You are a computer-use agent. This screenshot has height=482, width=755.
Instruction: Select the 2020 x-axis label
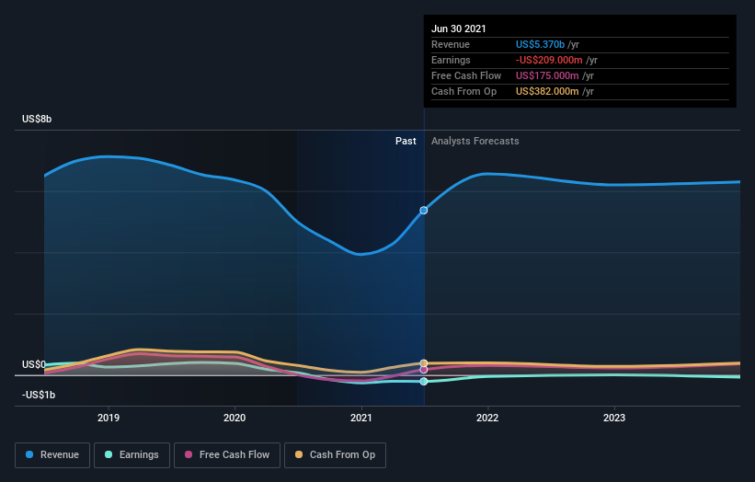235,418
